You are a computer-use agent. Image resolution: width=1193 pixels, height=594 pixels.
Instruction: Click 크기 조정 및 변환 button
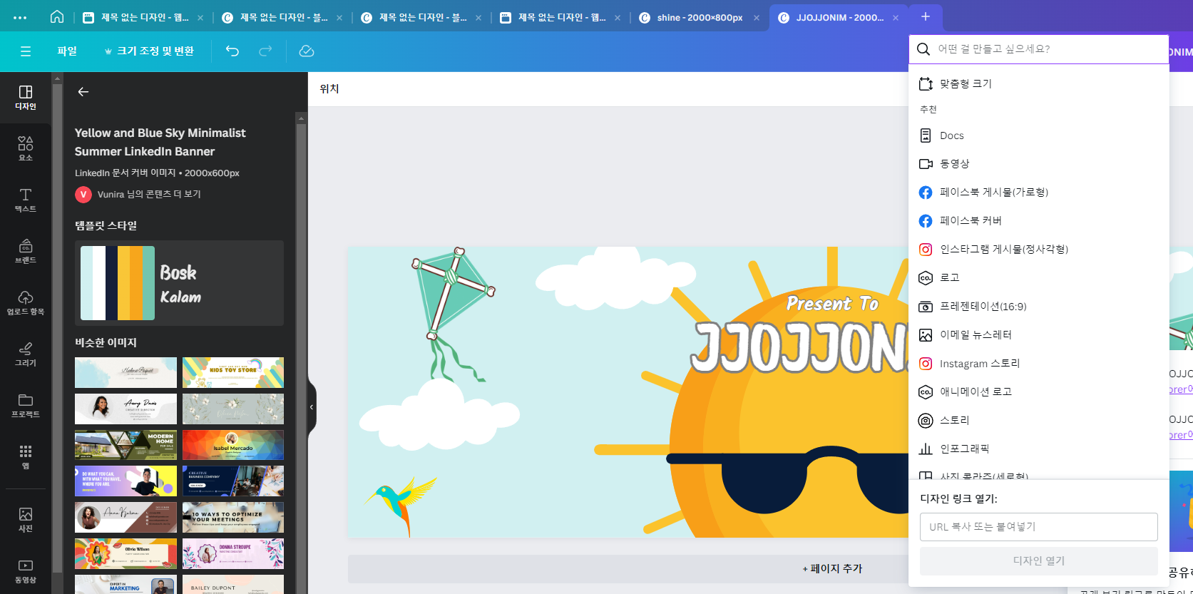point(149,51)
